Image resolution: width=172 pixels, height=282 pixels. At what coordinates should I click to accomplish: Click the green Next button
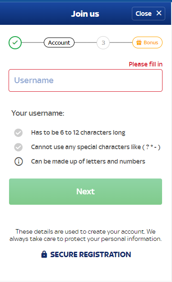point(86,192)
